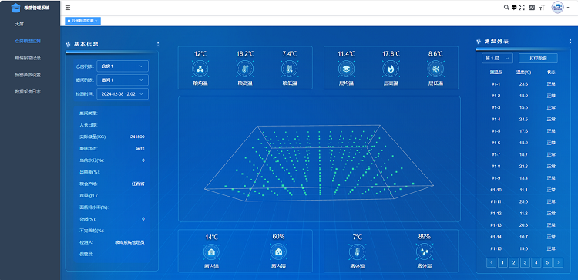Image resolution: width=578 pixels, height=280 pixels.
Task: Open the messages chat bubble icon
Action: point(514,8)
